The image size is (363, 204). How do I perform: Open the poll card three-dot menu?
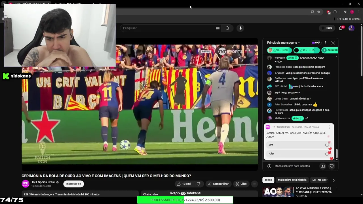(x=329, y=127)
